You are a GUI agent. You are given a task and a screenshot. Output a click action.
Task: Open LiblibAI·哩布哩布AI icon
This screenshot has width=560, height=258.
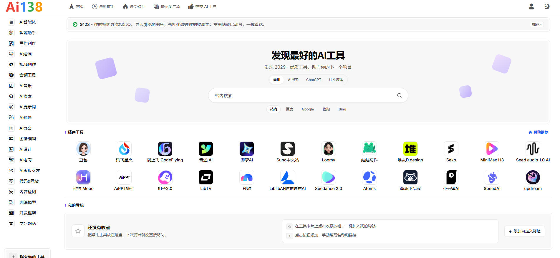288,177
